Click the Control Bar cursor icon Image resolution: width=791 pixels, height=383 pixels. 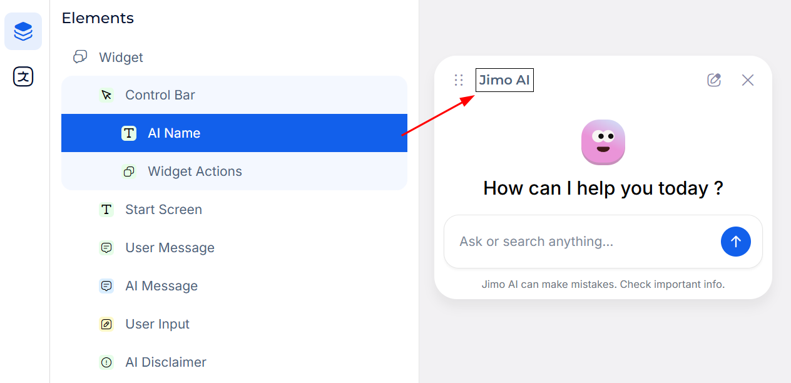pyautogui.click(x=106, y=95)
